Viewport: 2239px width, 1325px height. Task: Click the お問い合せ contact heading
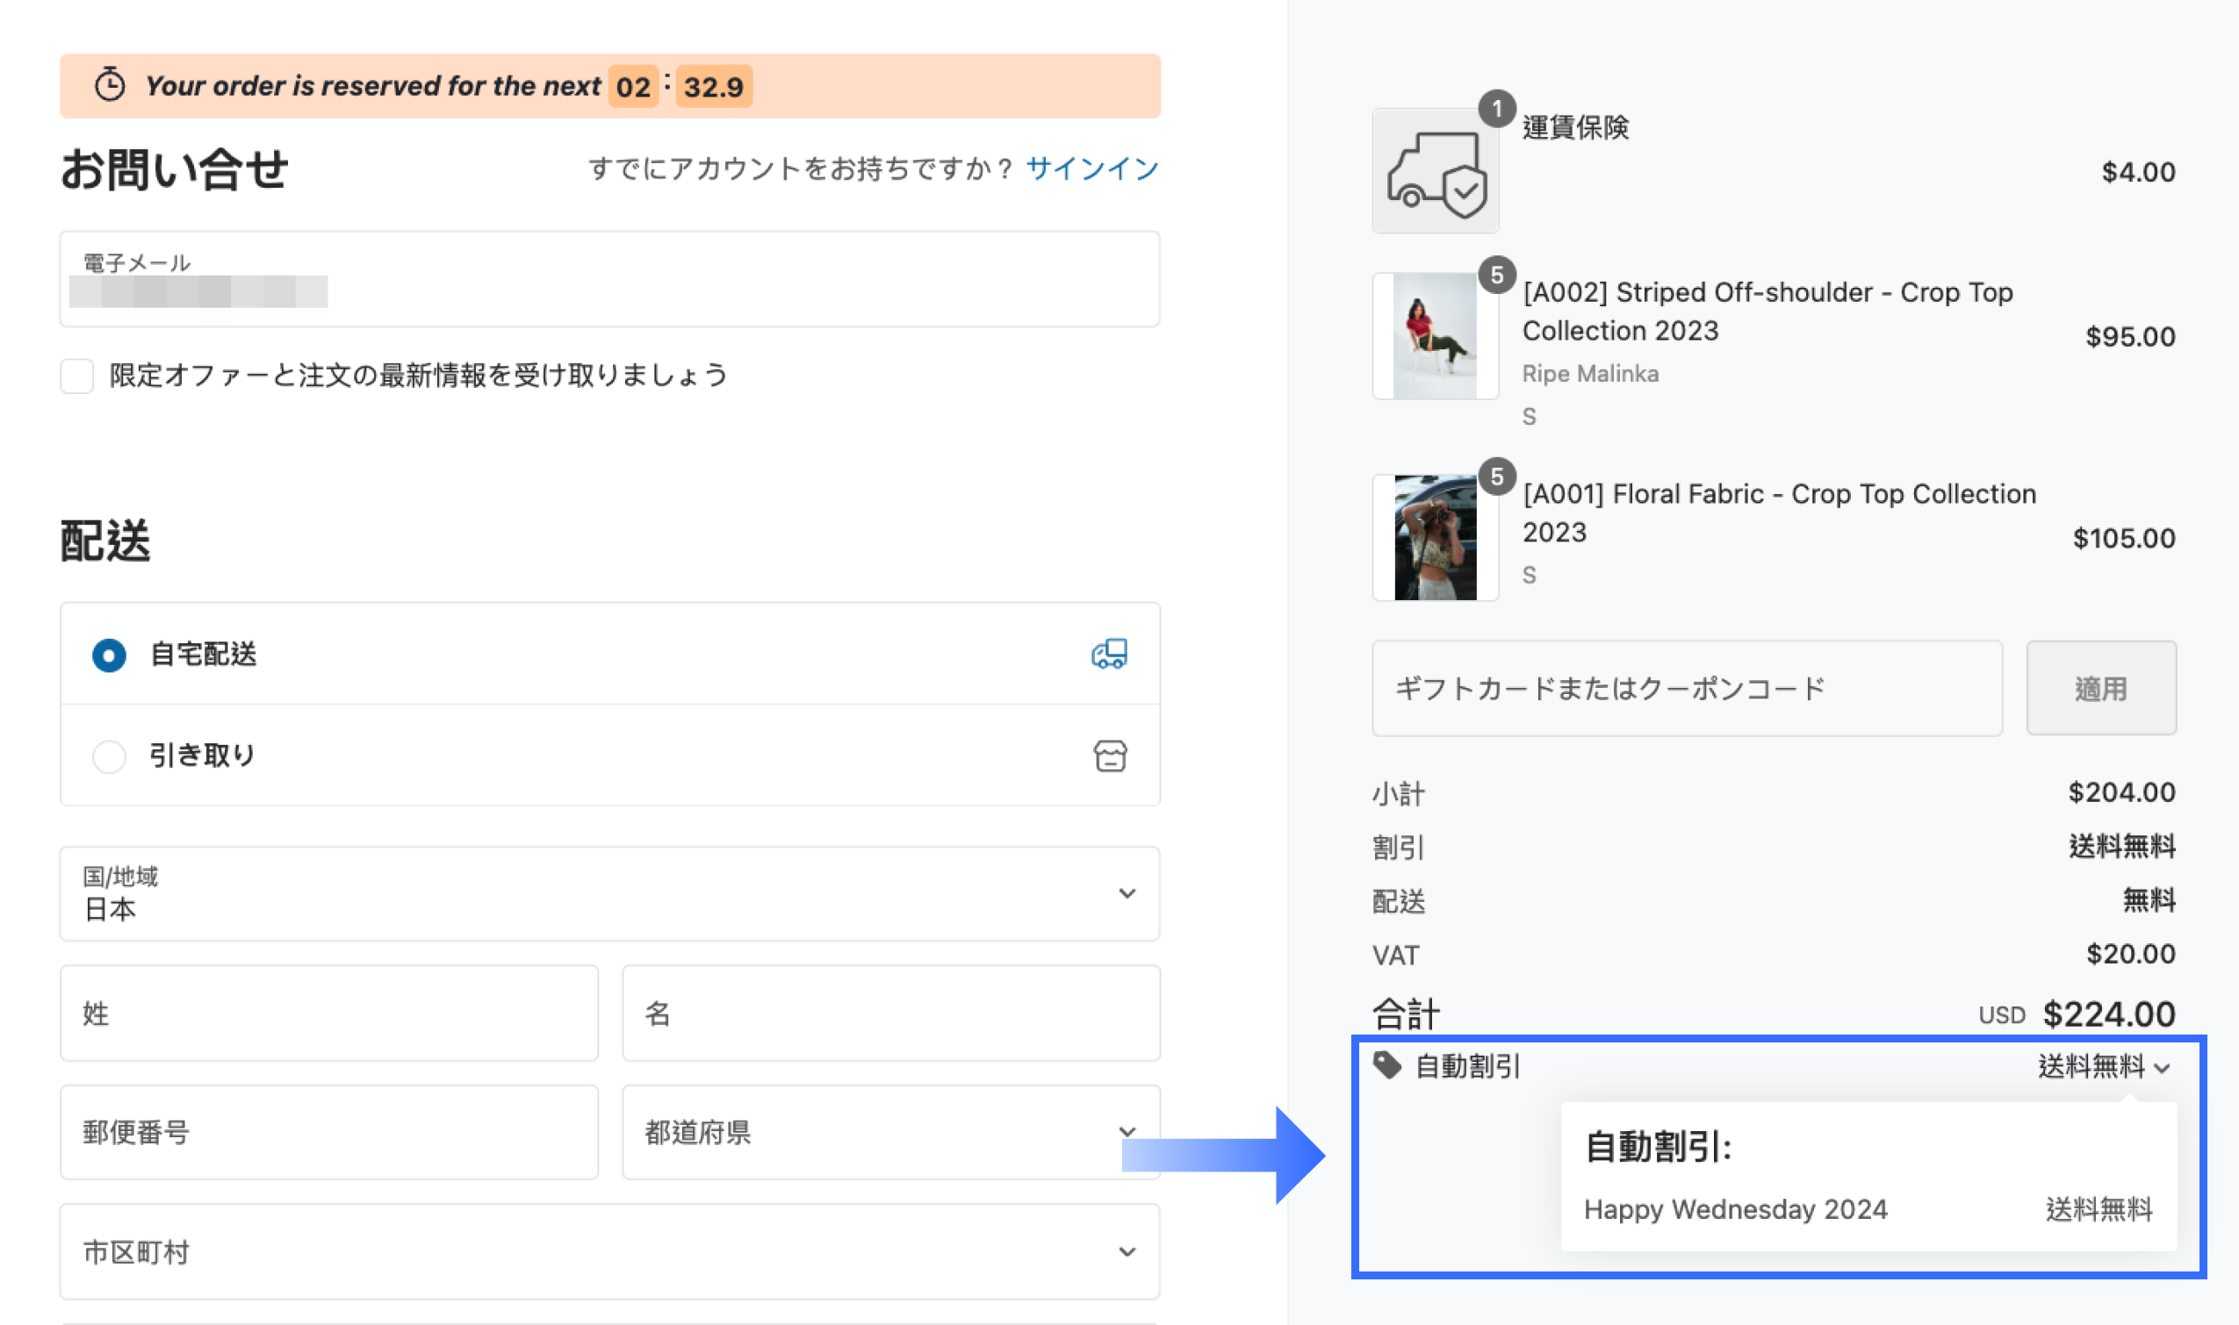pos(174,169)
